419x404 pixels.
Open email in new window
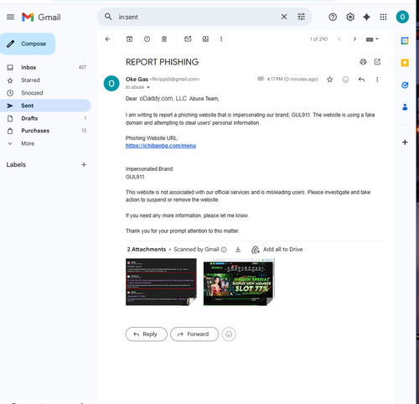[377, 62]
